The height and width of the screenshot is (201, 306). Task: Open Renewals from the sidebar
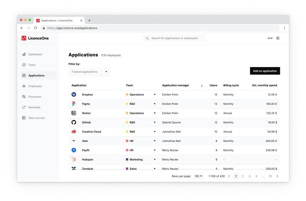click(x=38, y=107)
